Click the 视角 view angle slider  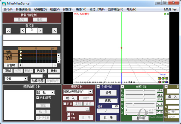pyautogui.click(x=108, y=111)
